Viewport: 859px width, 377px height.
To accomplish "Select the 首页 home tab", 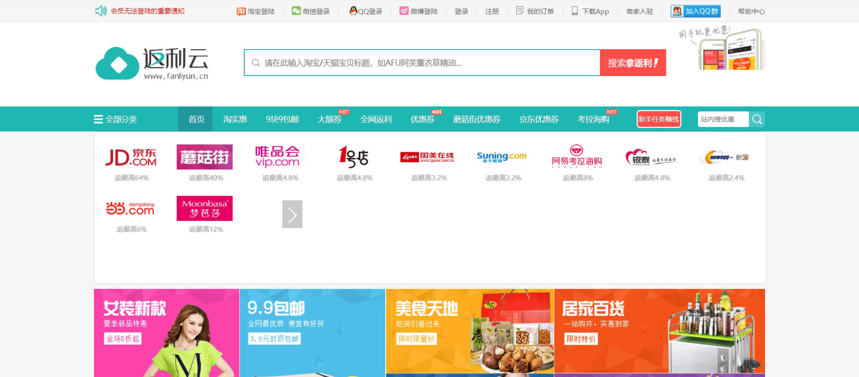I will (x=196, y=119).
